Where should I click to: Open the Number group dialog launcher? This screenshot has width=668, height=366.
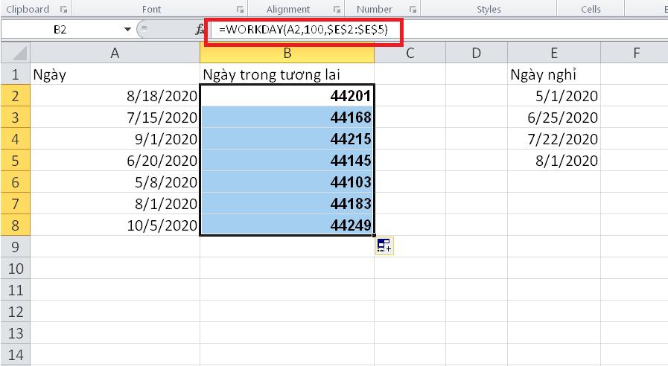pyautogui.click(x=413, y=10)
